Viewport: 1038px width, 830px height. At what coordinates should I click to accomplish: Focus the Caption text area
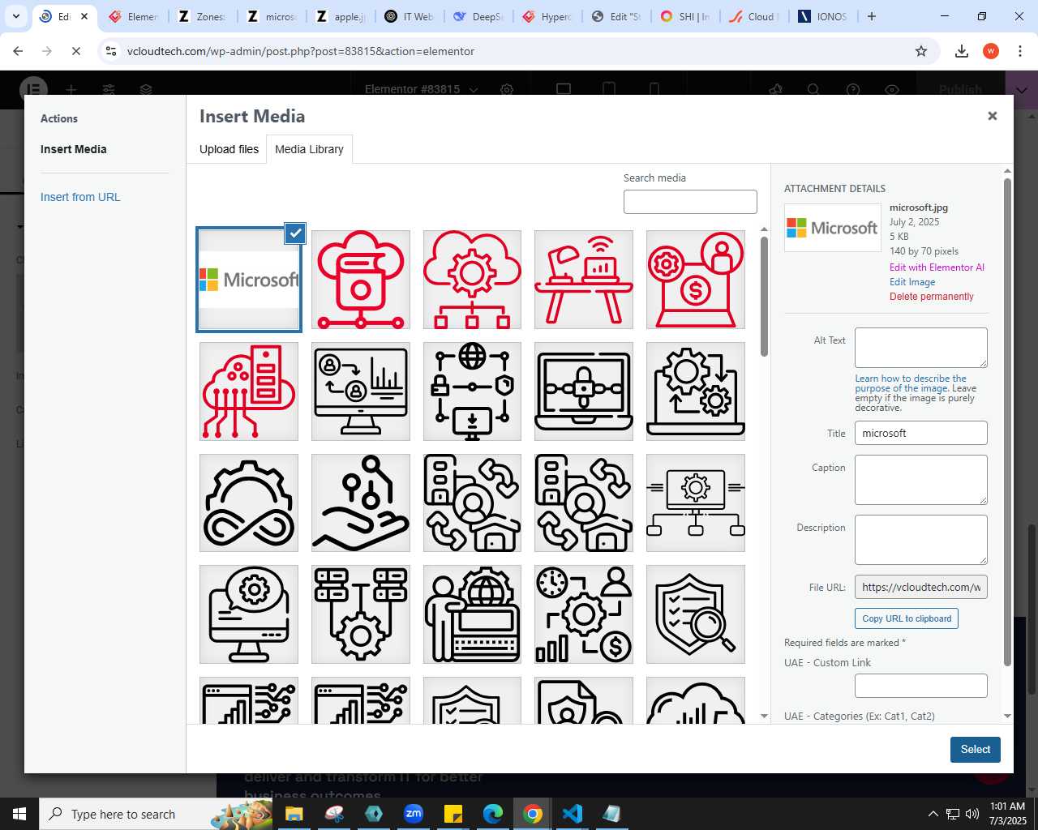point(921,480)
